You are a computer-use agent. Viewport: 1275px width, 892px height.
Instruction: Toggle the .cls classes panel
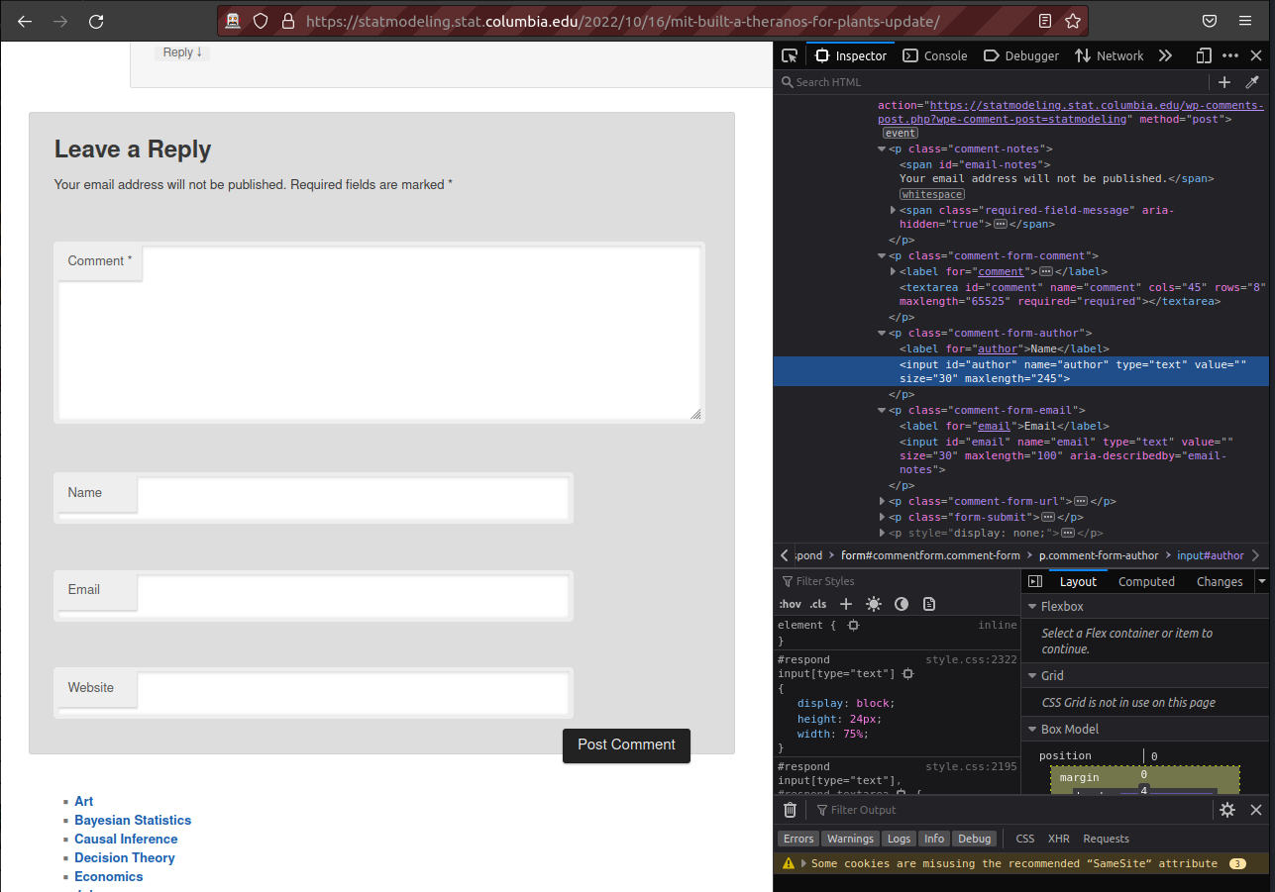818,604
